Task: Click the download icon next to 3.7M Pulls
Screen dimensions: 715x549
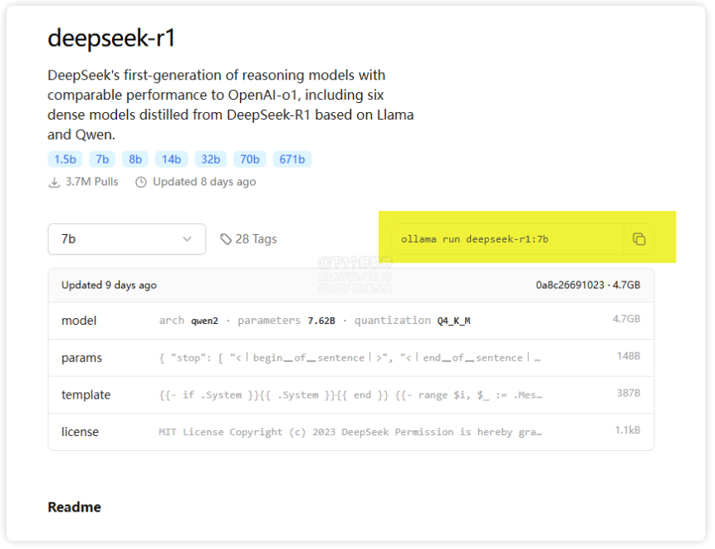Action: [55, 182]
